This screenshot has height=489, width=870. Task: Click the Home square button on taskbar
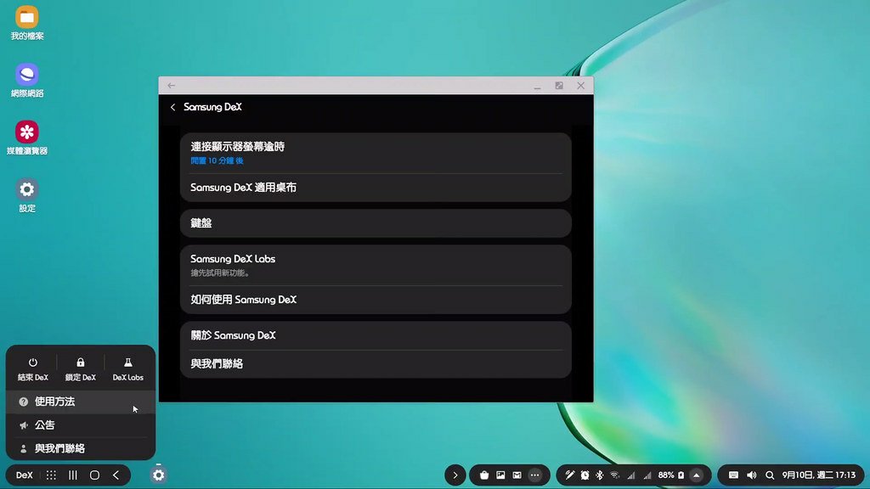(94, 475)
